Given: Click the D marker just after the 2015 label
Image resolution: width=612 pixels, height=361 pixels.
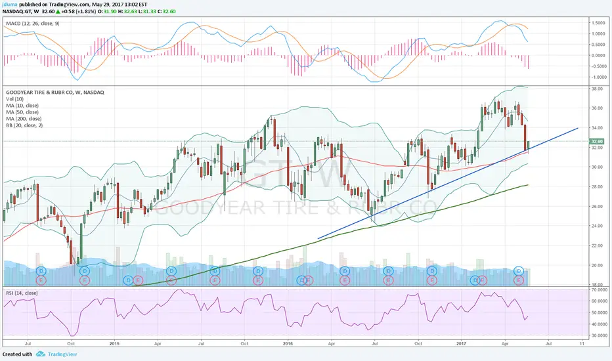Looking at the screenshot, I should click(128, 280).
